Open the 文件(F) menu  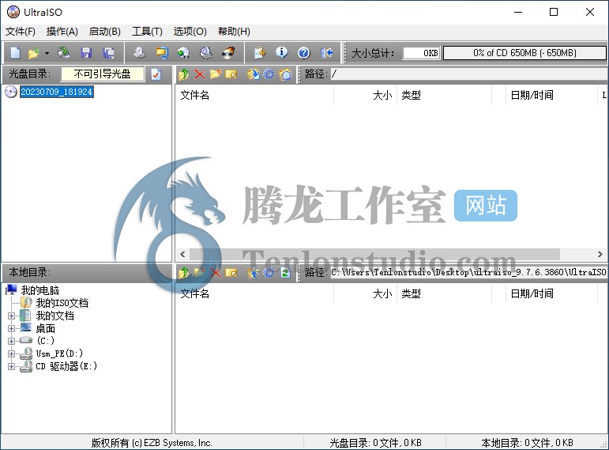[x=21, y=32]
